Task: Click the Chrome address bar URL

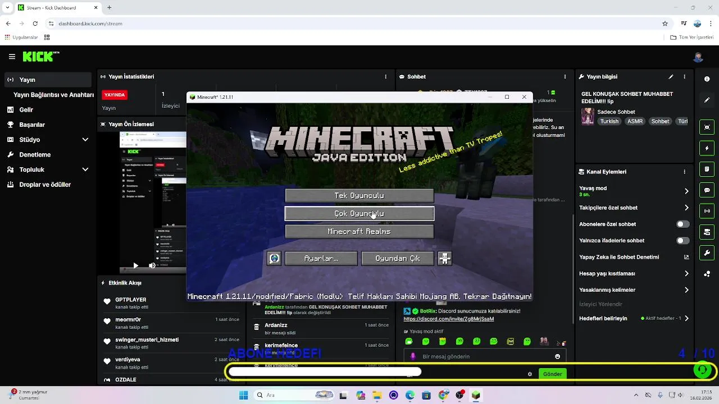Action: point(90,24)
